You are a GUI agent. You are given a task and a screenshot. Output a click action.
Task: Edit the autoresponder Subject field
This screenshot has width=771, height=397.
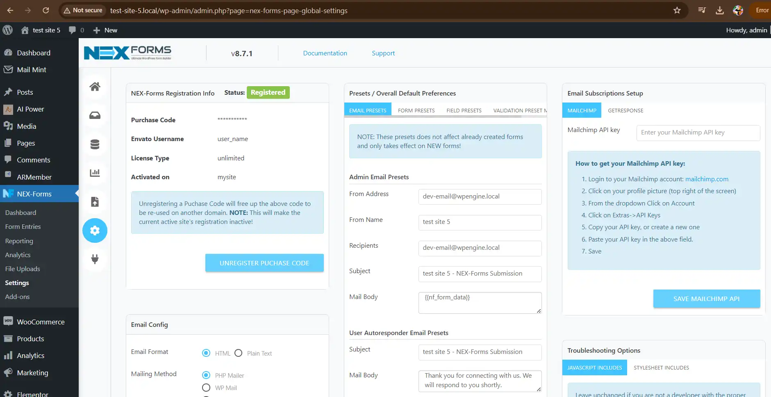coord(480,352)
